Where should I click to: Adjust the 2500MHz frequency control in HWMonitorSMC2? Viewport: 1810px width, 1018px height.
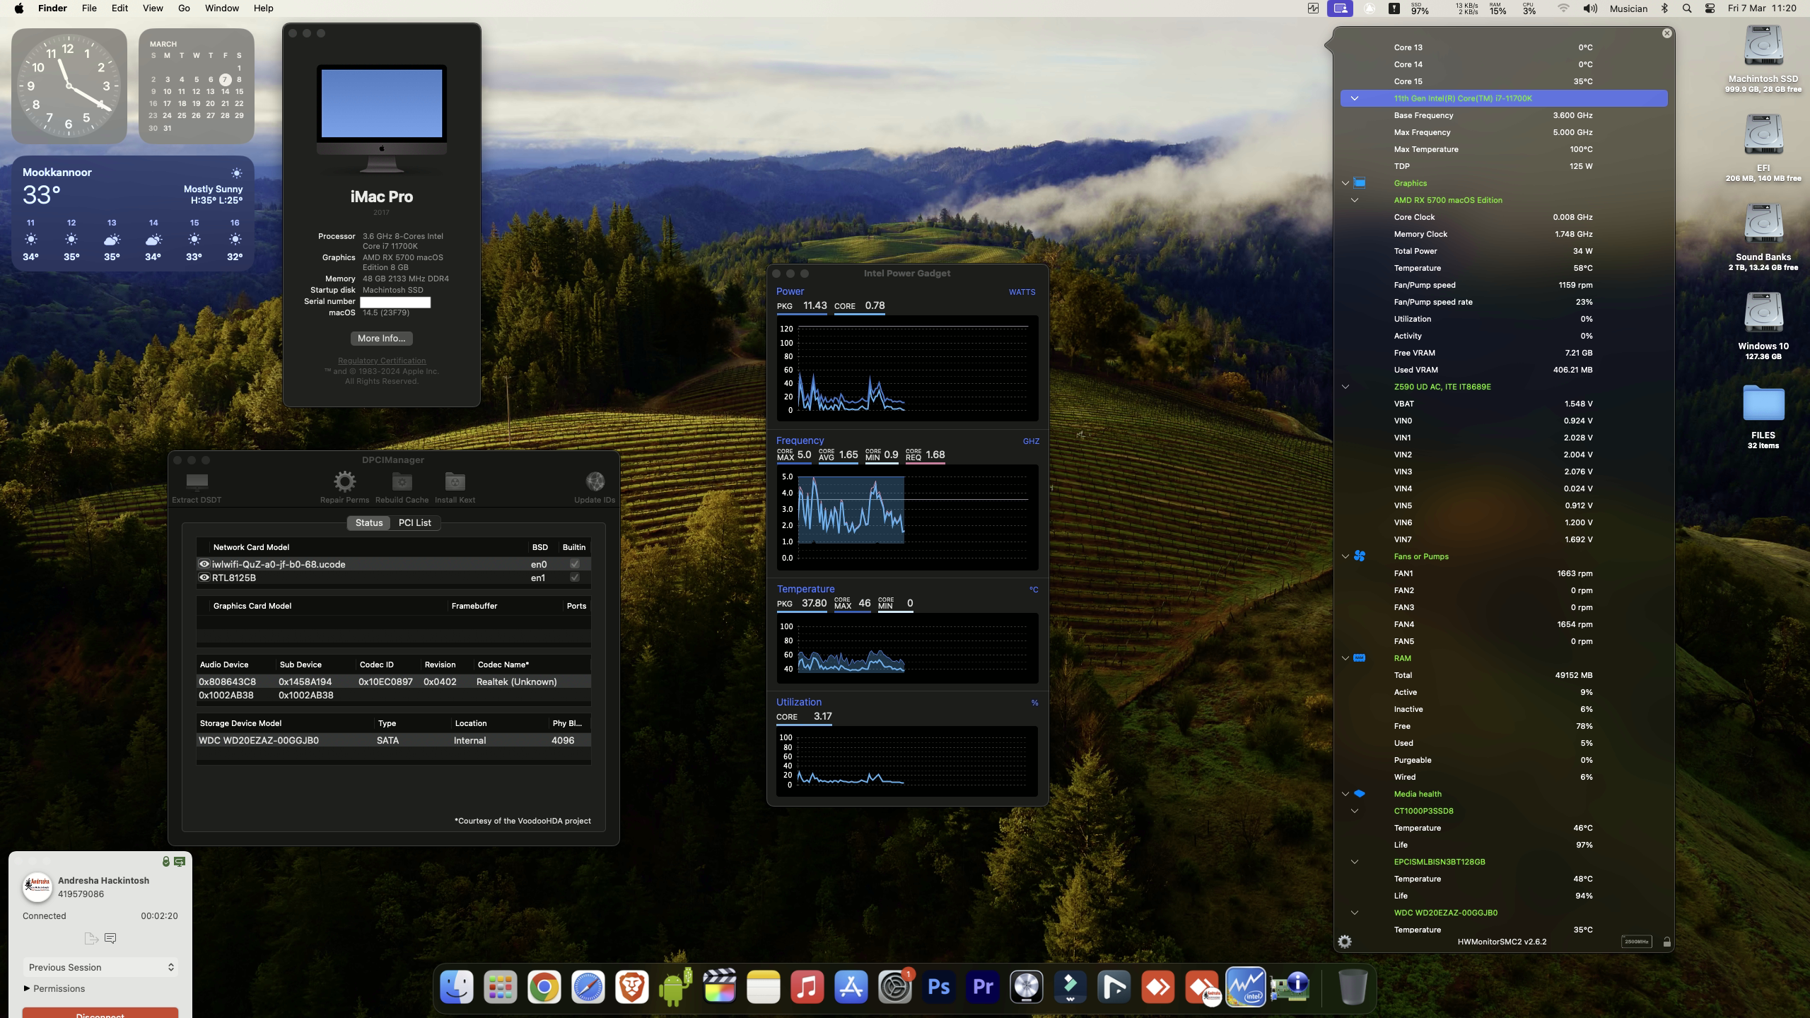(1637, 941)
